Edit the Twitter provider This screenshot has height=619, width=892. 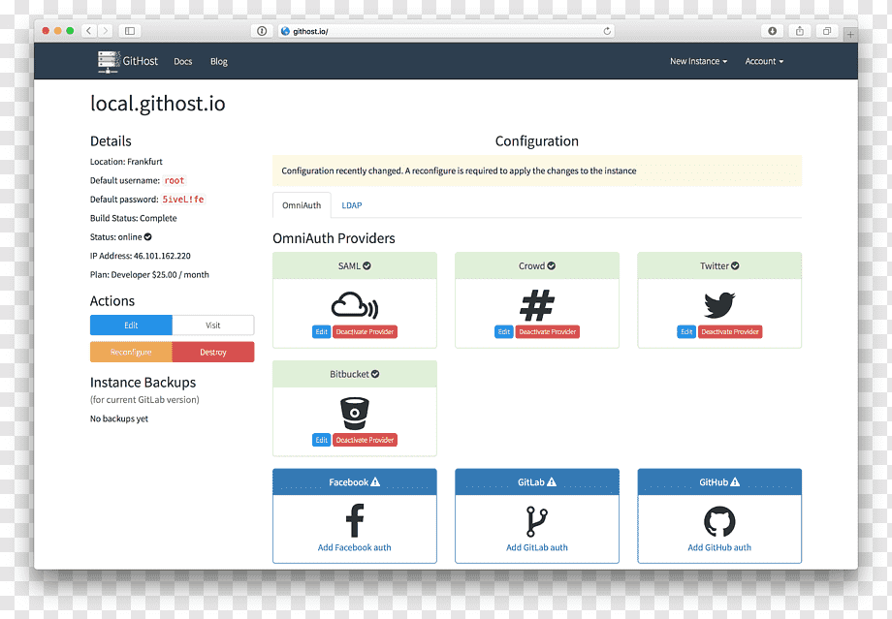pyautogui.click(x=686, y=332)
